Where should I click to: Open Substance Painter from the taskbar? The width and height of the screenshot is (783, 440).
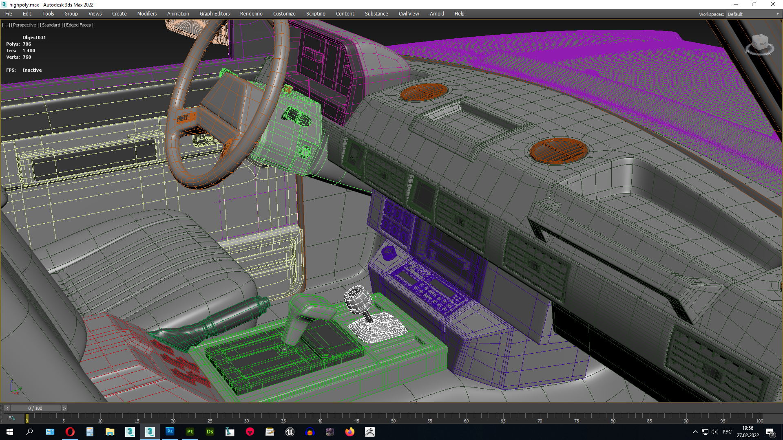[x=190, y=432]
